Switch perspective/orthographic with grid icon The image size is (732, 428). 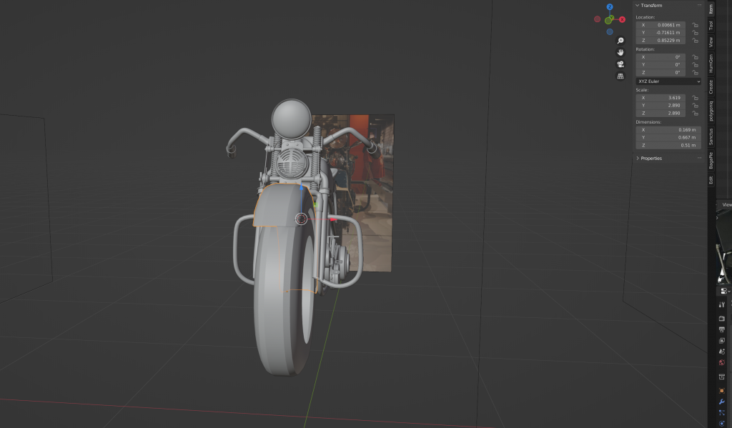(620, 76)
